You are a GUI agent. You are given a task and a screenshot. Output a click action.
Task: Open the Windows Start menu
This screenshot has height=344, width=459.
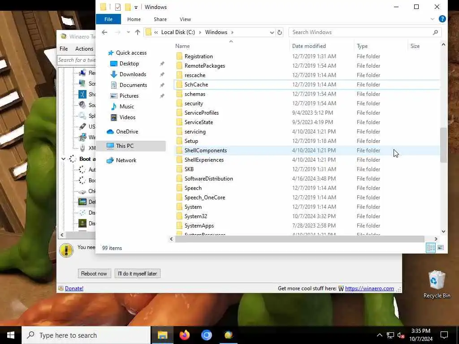tap(11, 335)
